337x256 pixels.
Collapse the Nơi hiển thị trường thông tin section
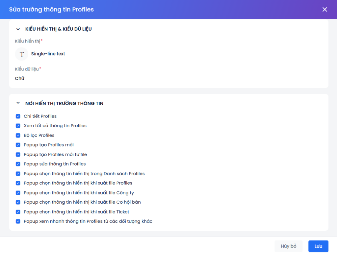18,103
